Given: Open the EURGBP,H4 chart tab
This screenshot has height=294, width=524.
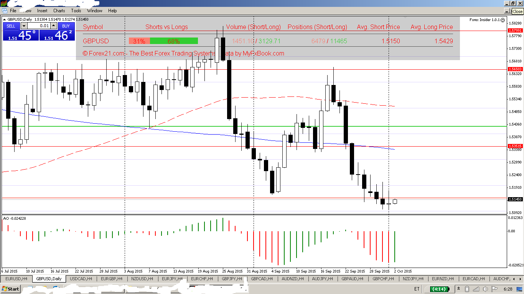Looking at the screenshot, I should coord(112,279).
